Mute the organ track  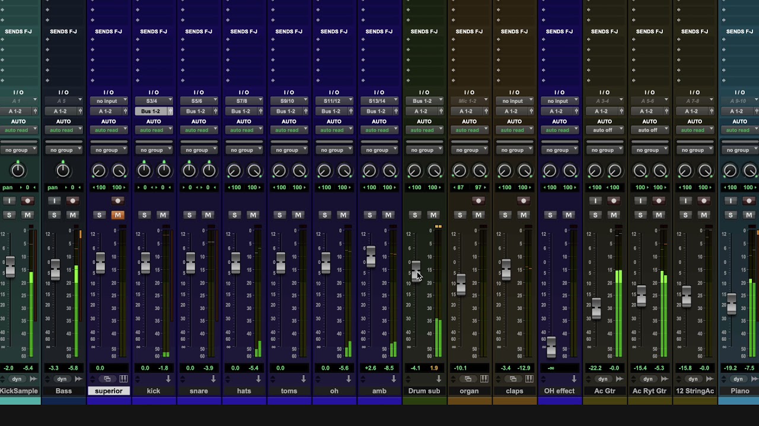(478, 215)
